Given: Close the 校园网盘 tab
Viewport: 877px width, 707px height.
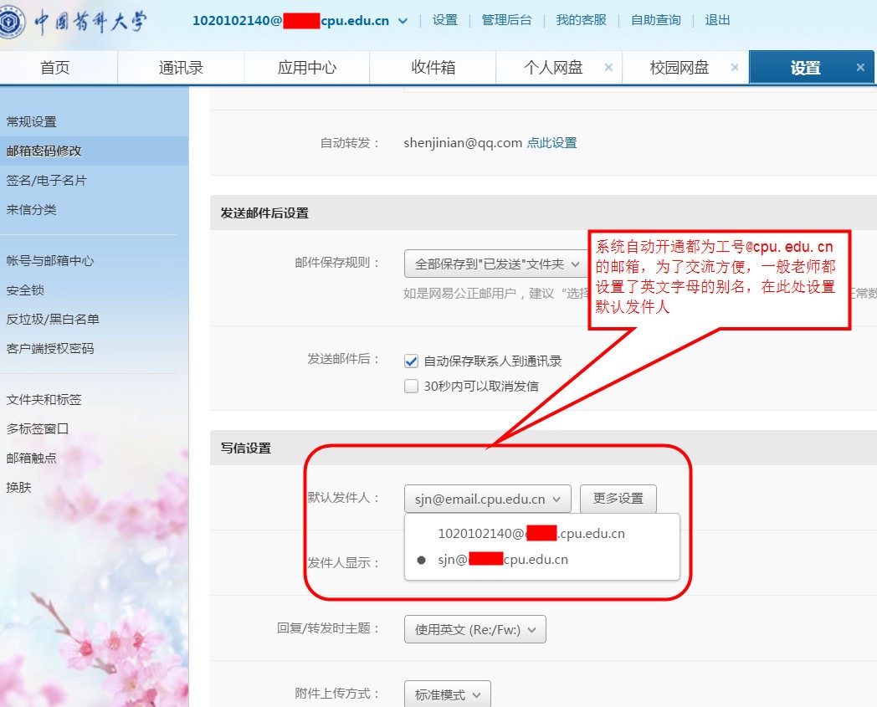Looking at the screenshot, I should click(734, 68).
